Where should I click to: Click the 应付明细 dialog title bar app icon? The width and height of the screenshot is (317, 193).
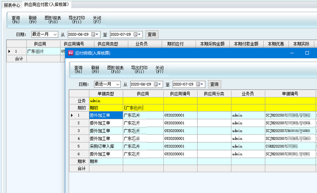pos(71,53)
